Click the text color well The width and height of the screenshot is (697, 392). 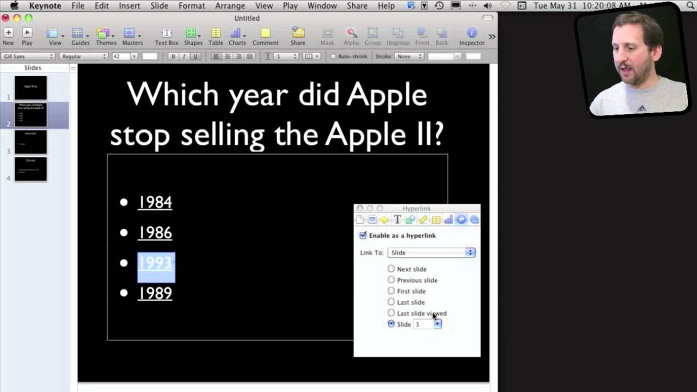click(x=150, y=57)
